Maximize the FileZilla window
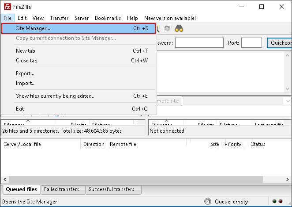Viewport: 292px width, 207px height. coord(262,7)
